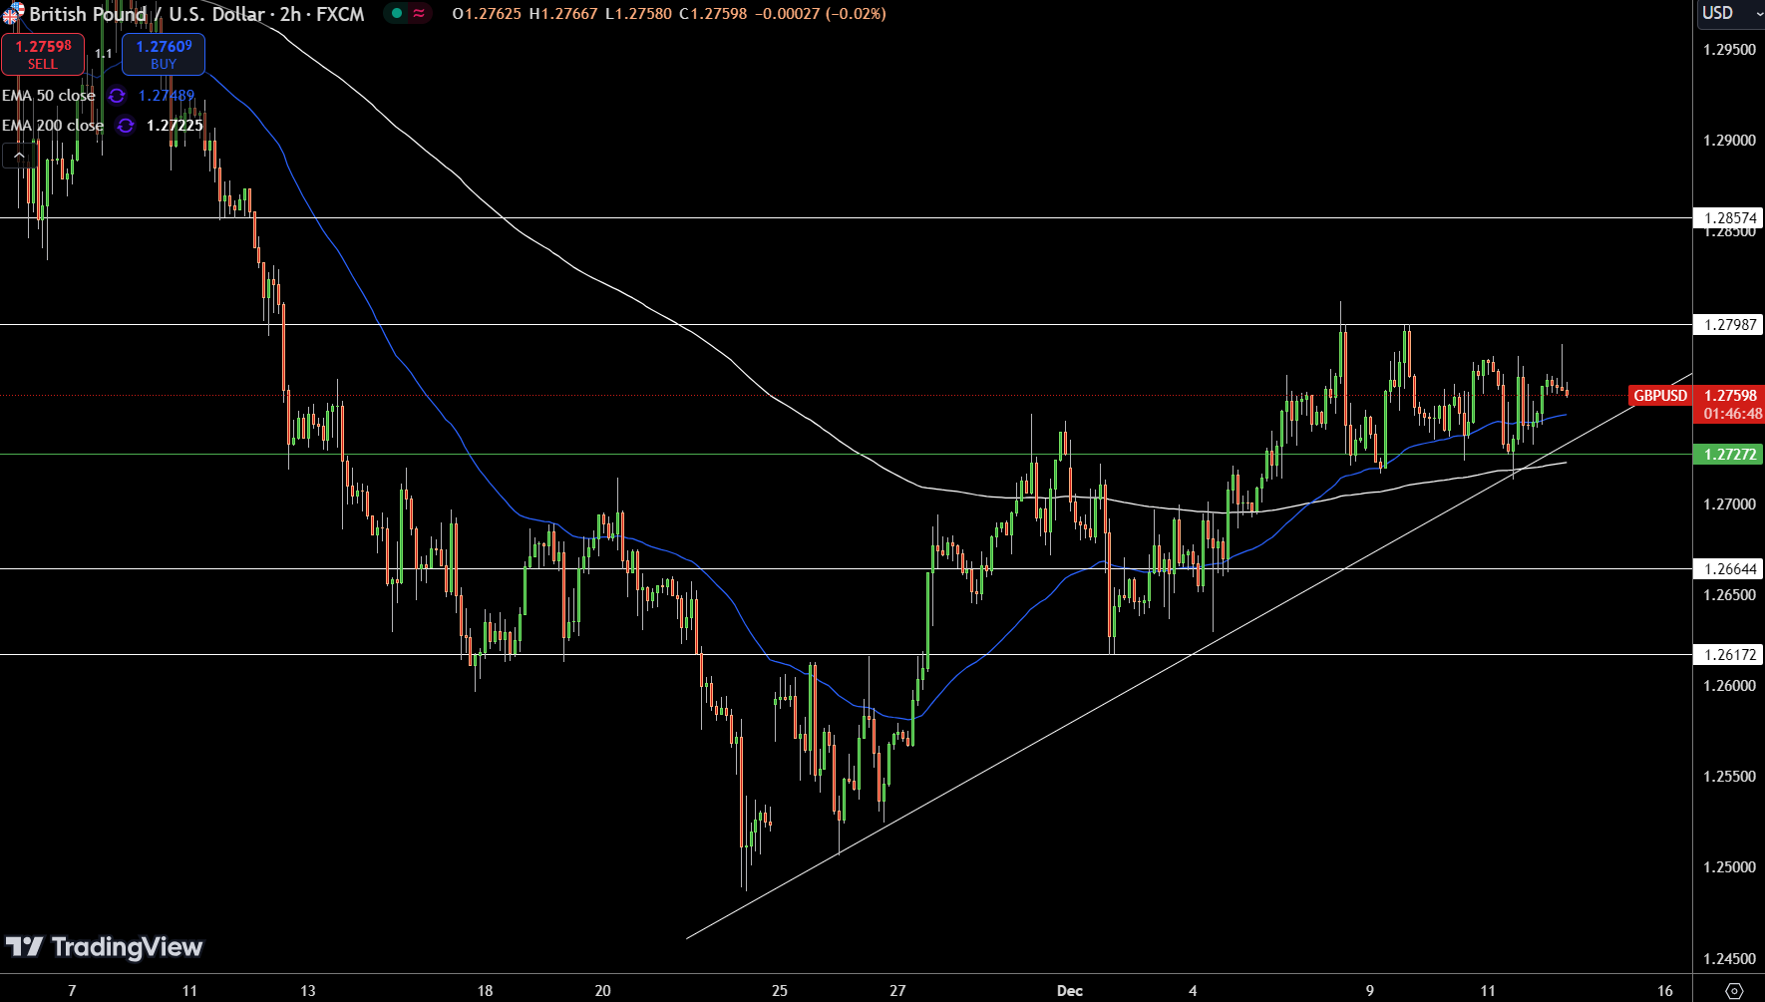
Task: Collapse the indicator legend with the chevron
Action: 19,156
